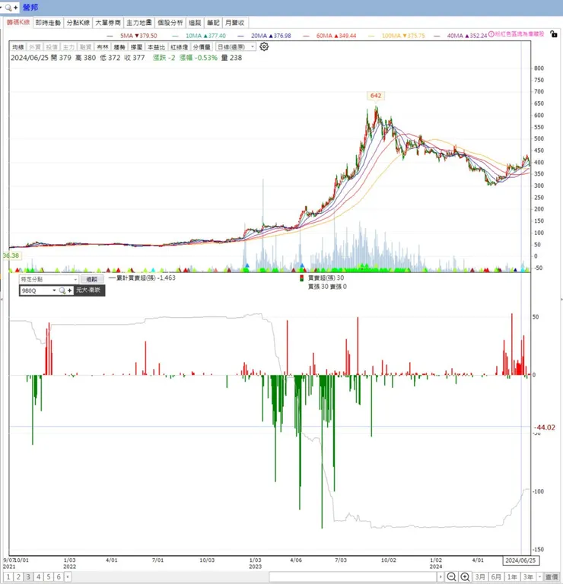This screenshot has height=584, width=563.
Task: Select page button 1 at bottom left
Action: point(8,577)
